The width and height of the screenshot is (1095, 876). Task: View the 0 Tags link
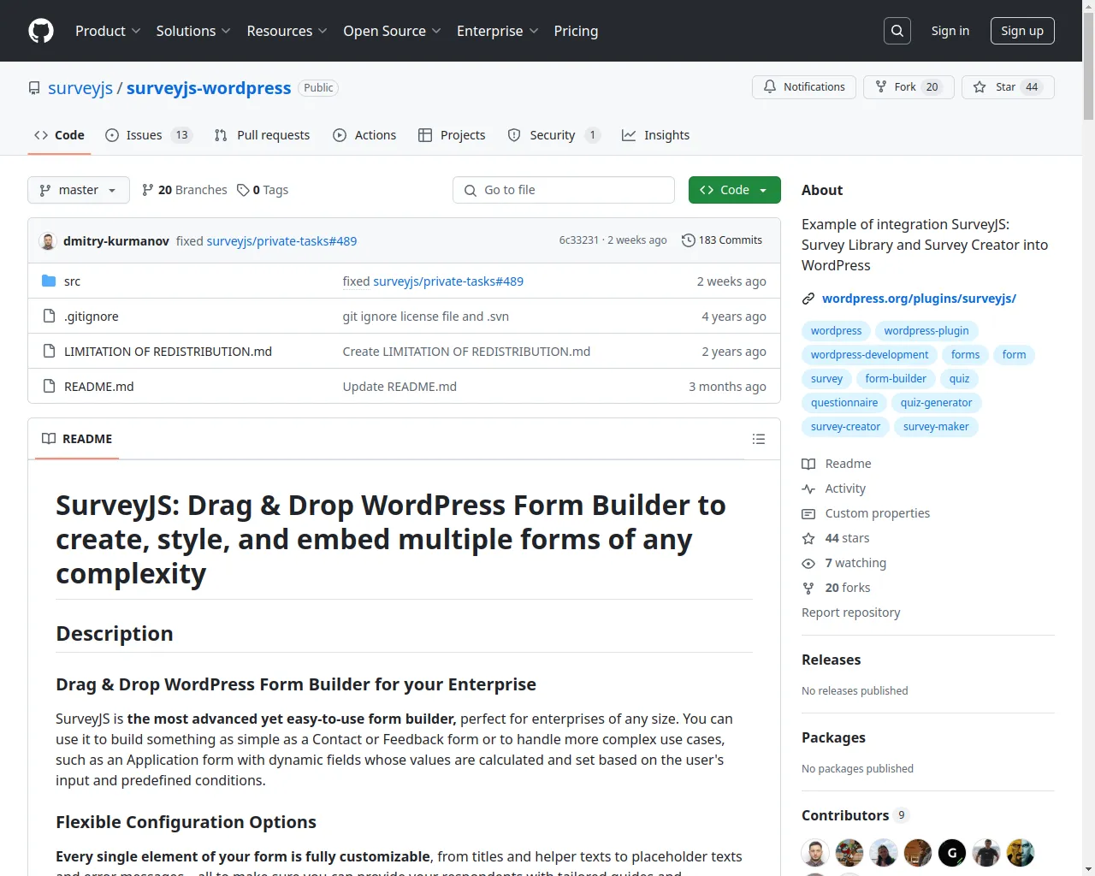(263, 190)
